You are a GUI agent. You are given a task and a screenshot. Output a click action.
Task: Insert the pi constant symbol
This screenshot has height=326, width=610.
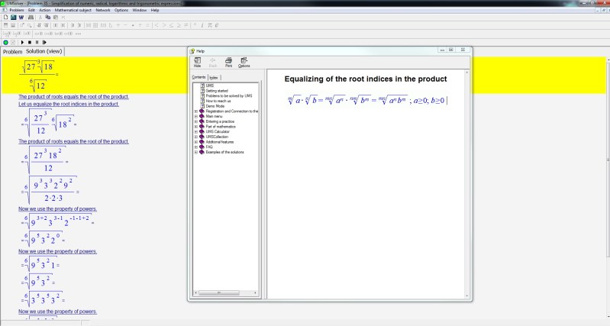tap(210, 25)
